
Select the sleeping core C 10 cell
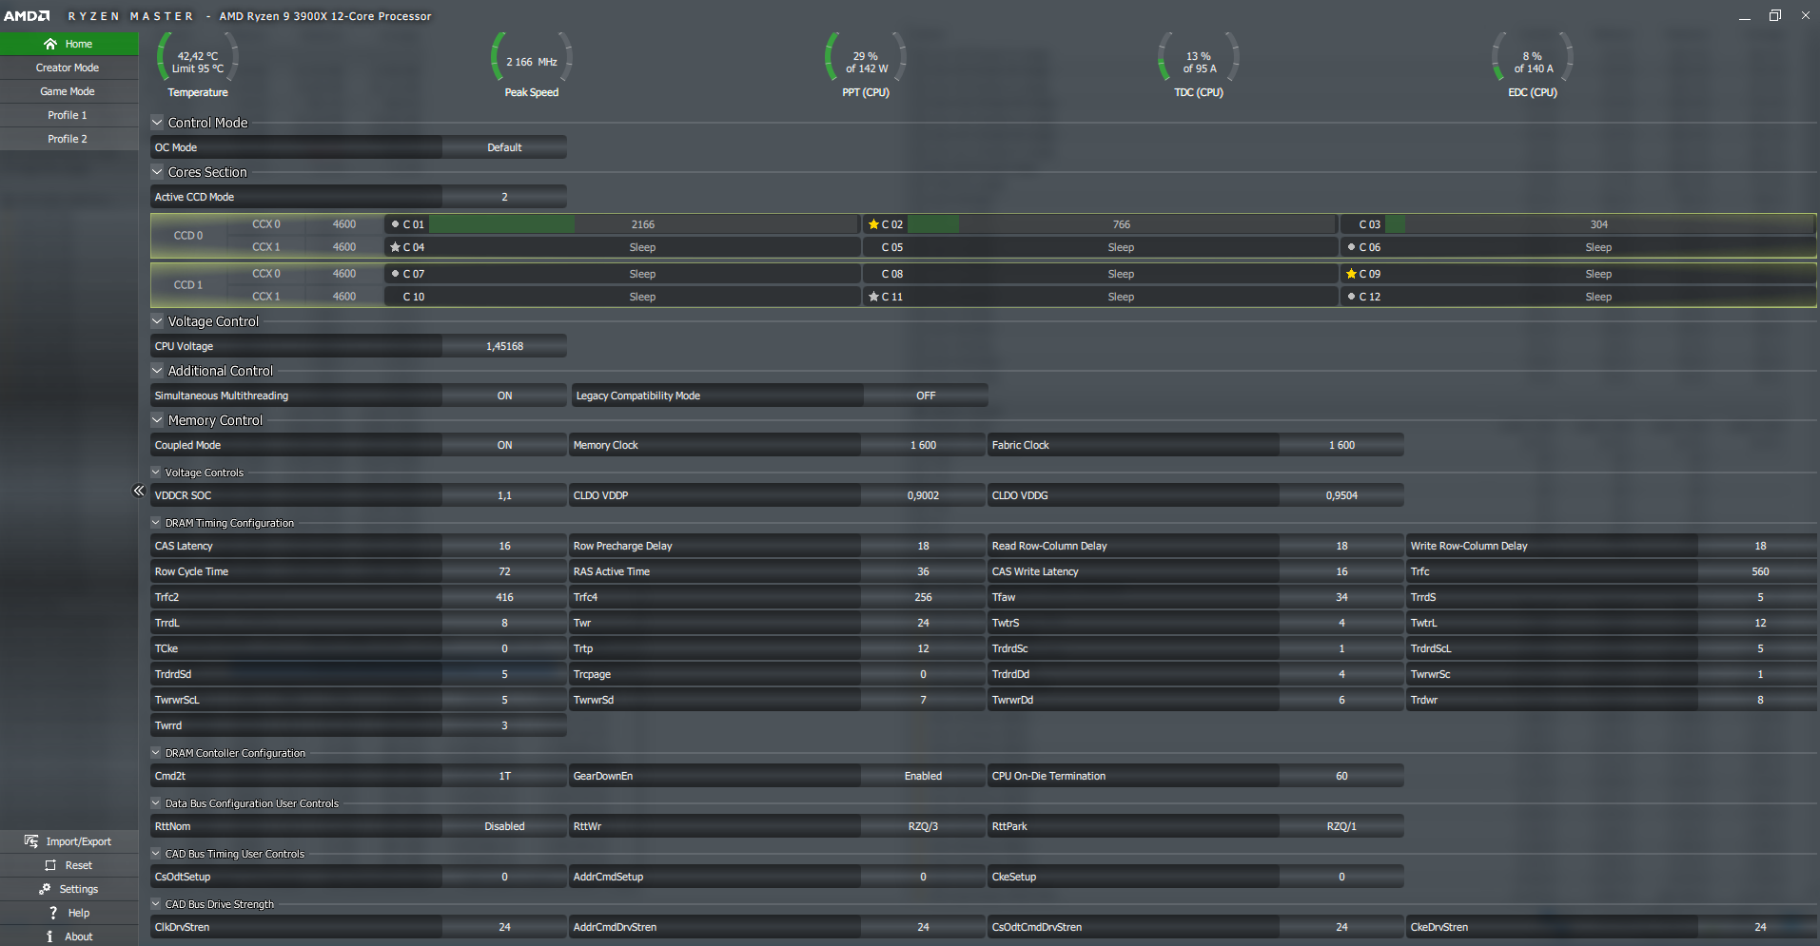click(x=621, y=297)
